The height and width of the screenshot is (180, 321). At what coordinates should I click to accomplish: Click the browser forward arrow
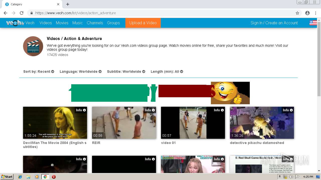[x=14, y=13]
